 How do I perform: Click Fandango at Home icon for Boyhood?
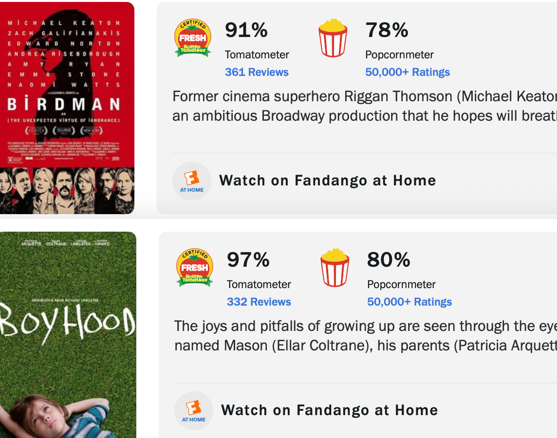[194, 411]
